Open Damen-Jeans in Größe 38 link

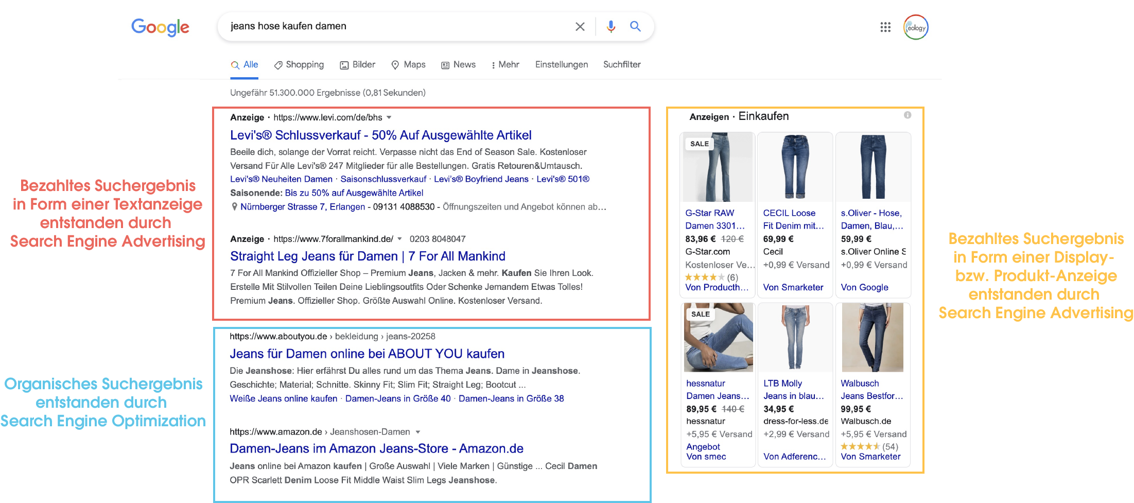click(511, 398)
